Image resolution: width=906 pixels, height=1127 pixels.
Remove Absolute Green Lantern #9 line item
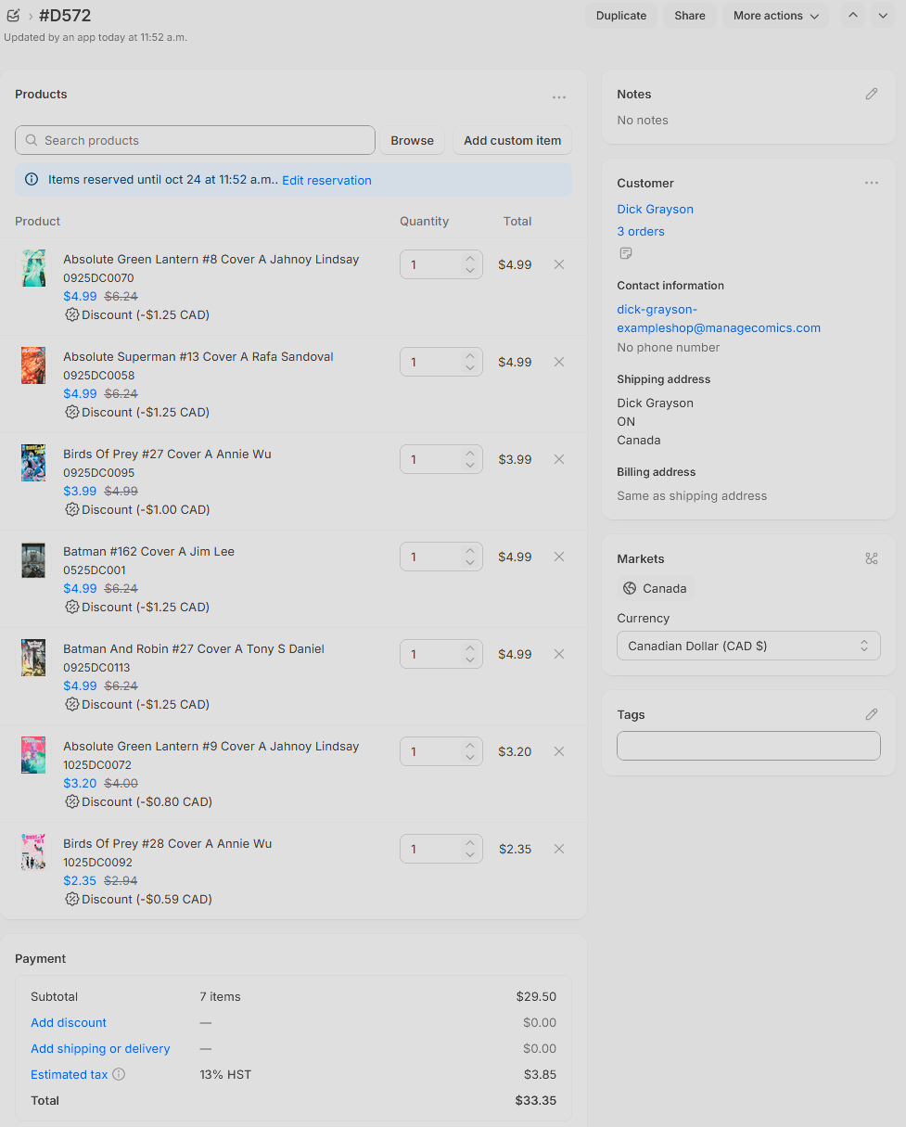click(559, 751)
